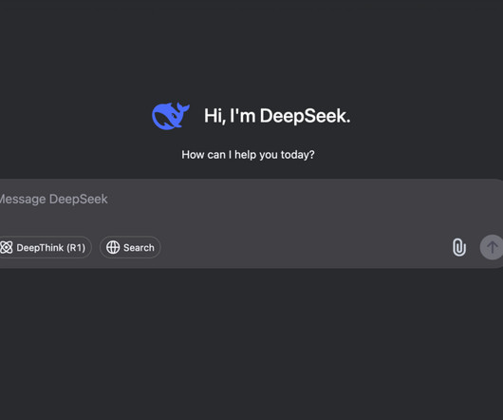Viewport: 503px width, 420px height.
Task: Send message with the up-arrow button
Action: point(492,247)
